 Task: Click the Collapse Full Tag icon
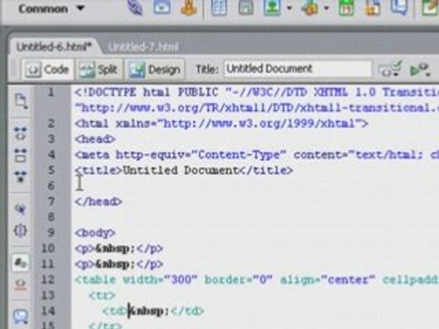(x=20, y=134)
